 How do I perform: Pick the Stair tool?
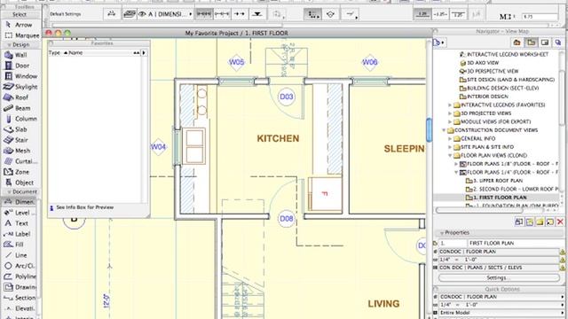tap(20, 140)
